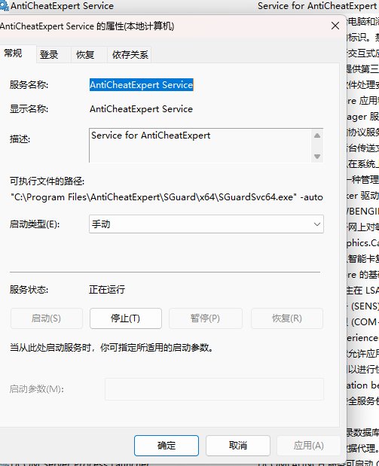Screen dimensions: 379x466
Task: Switch to the 登录 tab
Action: point(49,55)
